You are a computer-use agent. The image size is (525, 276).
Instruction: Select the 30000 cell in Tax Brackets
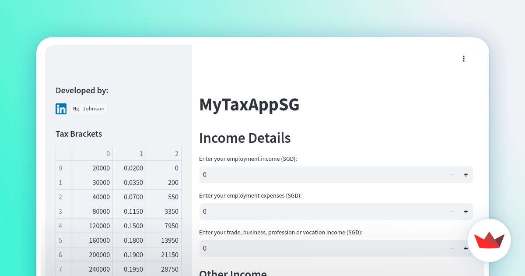tap(93, 183)
